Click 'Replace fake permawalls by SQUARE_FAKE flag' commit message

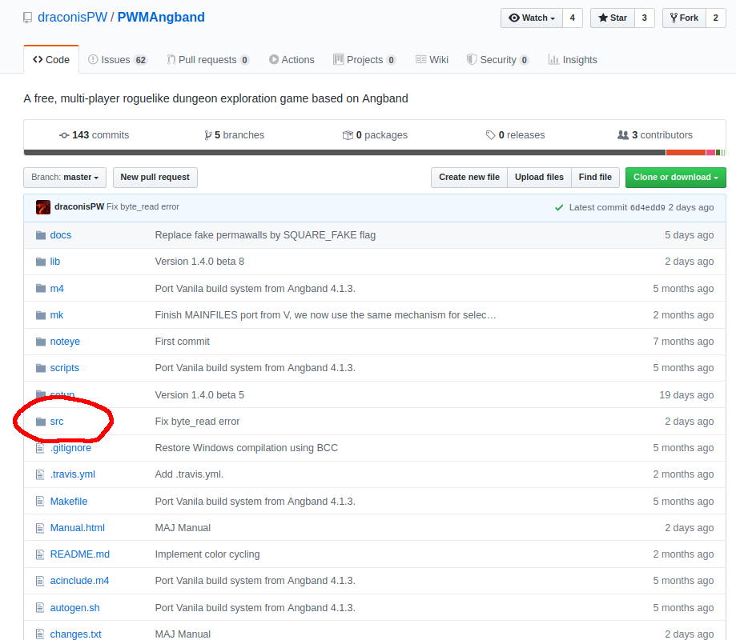(x=265, y=235)
